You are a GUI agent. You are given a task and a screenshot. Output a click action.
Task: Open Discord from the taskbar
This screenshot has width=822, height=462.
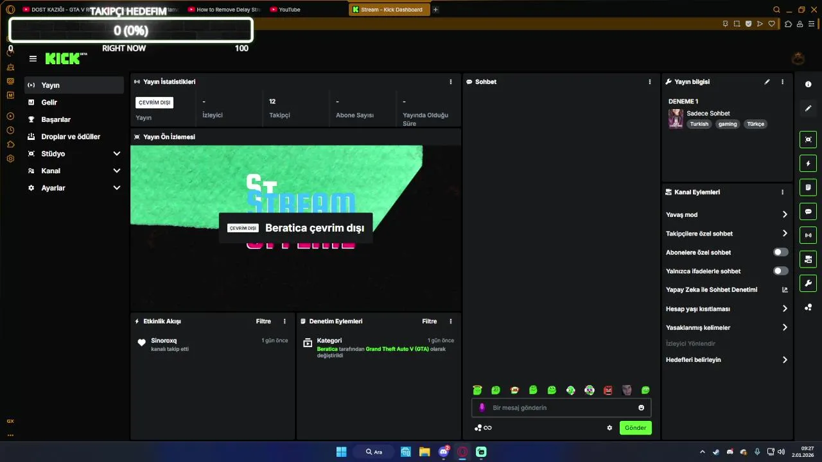(444, 452)
